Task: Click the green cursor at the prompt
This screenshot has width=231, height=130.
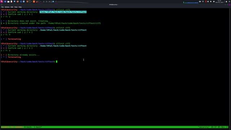Action: (x=57, y=62)
